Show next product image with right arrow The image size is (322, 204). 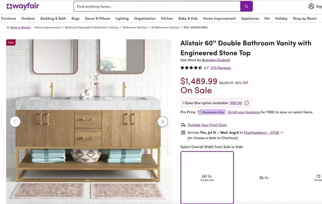point(162,122)
